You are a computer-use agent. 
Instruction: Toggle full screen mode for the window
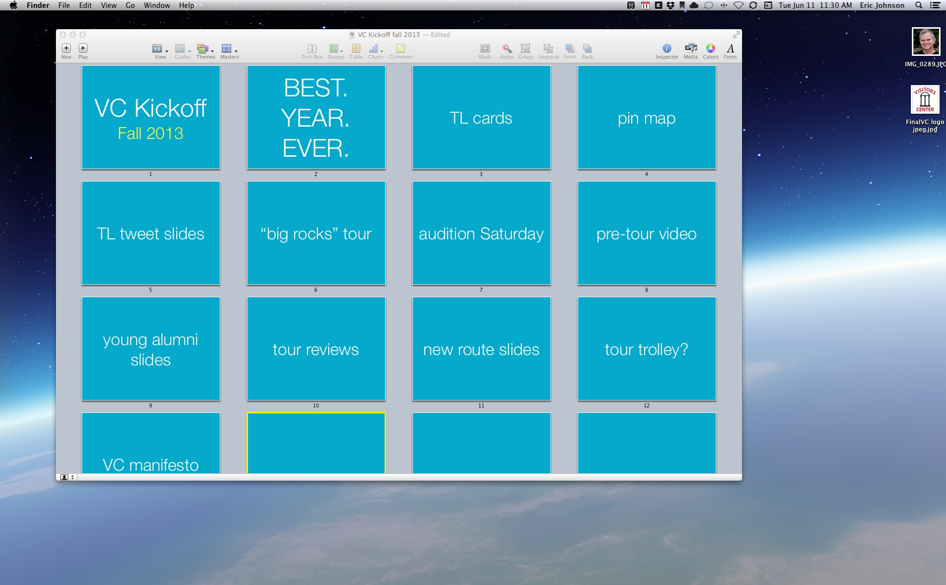coord(736,35)
